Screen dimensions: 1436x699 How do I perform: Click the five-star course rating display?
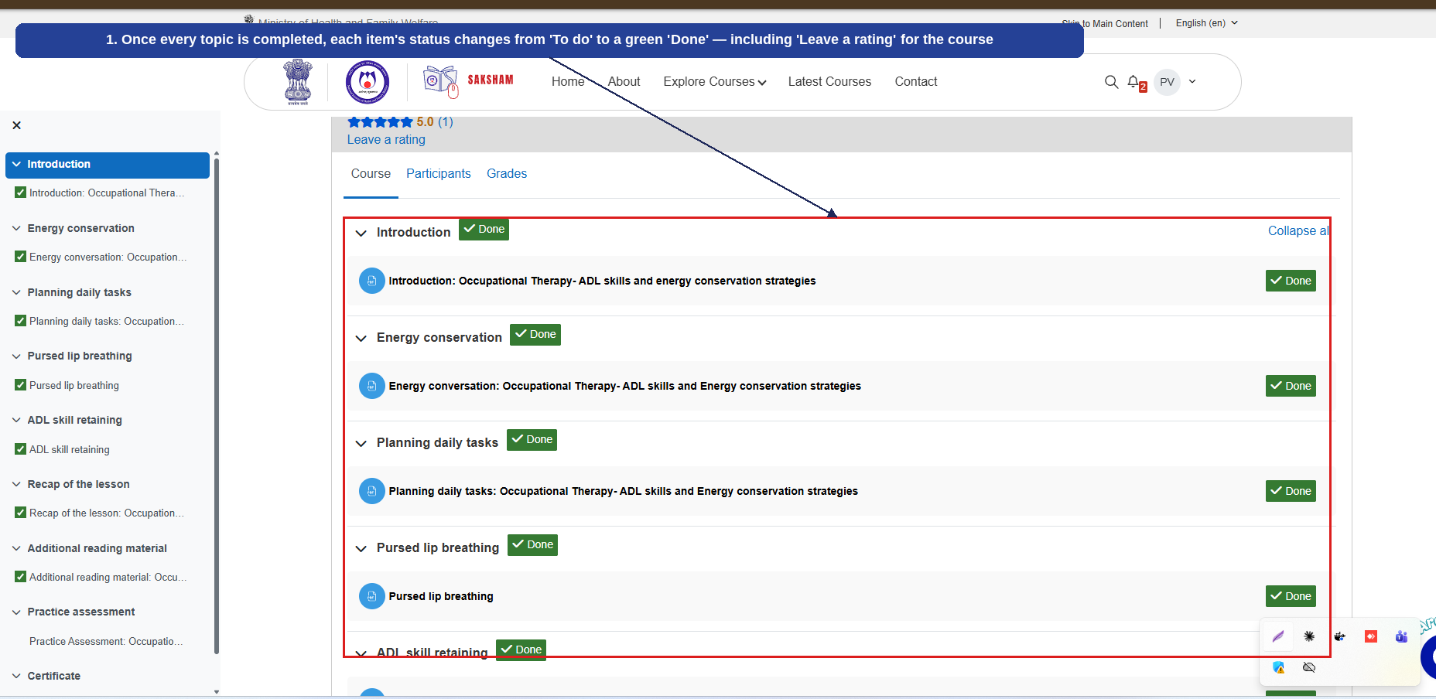click(380, 122)
